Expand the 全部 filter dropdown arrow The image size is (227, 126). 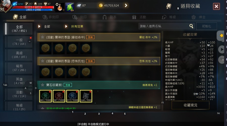(39, 27)
